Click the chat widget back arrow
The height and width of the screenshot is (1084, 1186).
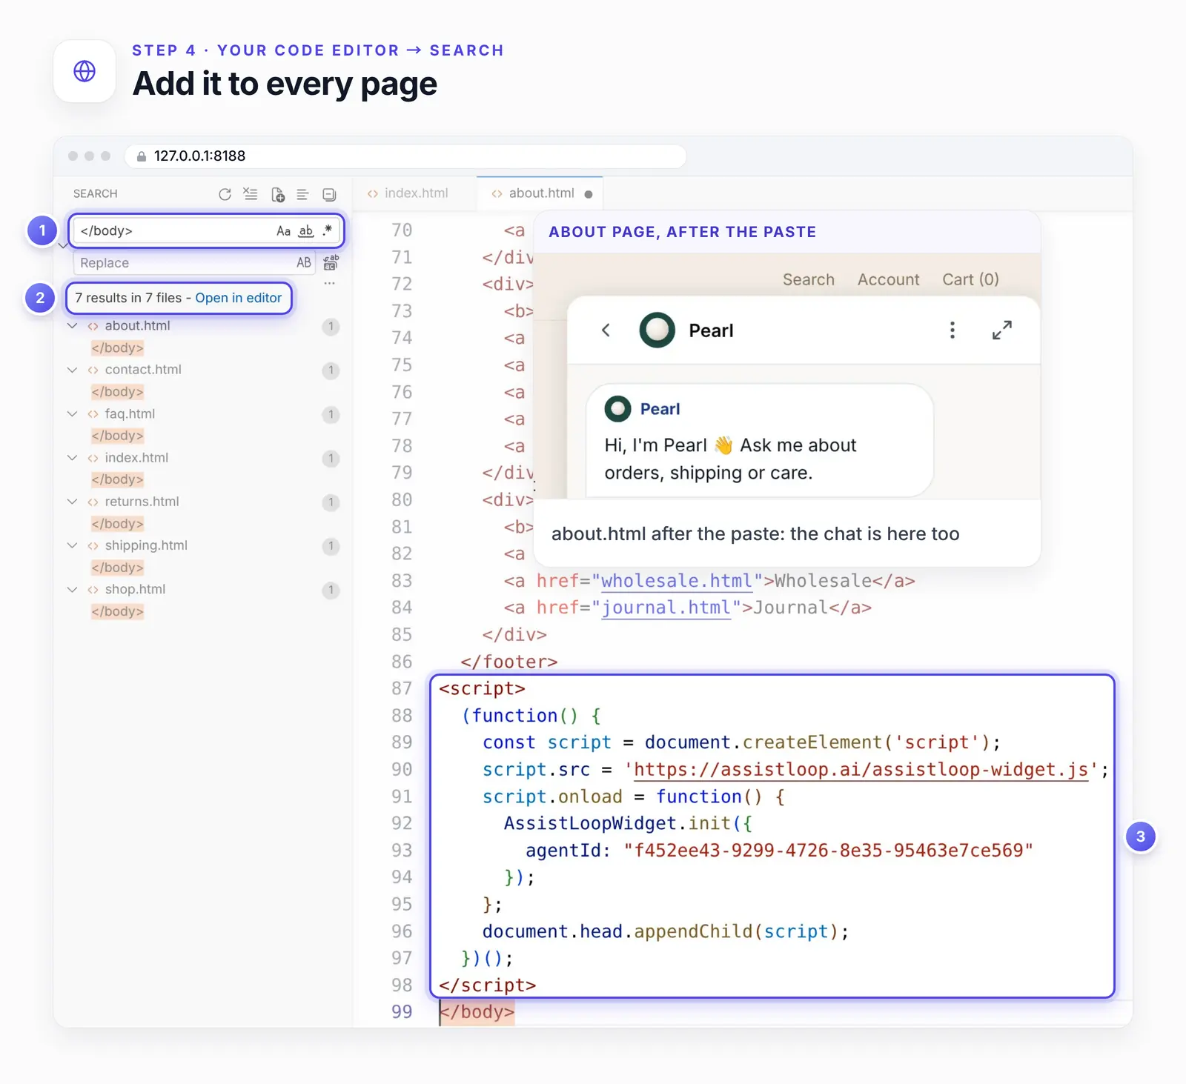tap(606, 330)
